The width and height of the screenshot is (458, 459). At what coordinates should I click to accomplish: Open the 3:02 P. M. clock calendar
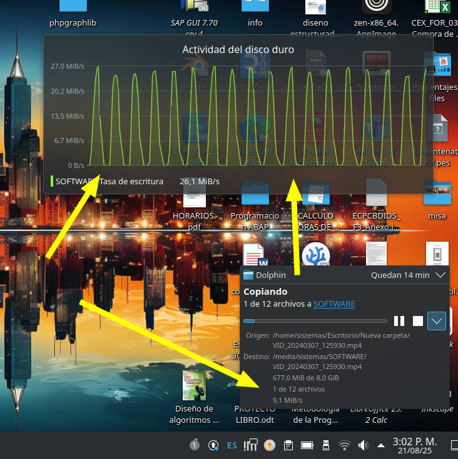[415, 445]
